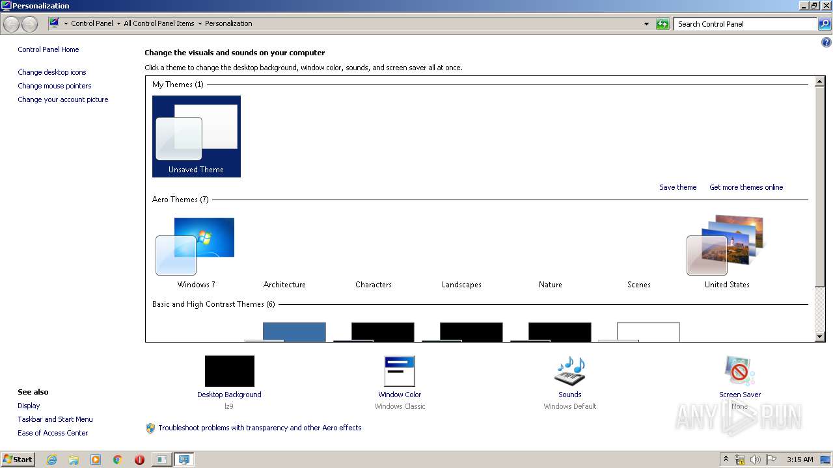
Task: Click the Desktop Background link
Action: [229, 395]
